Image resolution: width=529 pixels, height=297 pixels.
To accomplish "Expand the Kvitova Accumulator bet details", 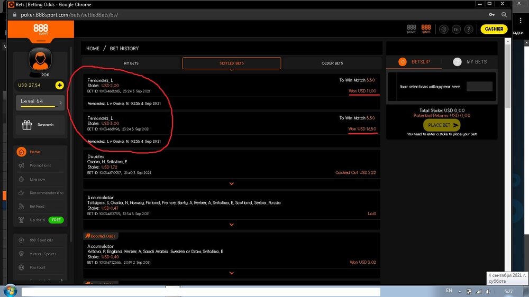I will point(231,273).
